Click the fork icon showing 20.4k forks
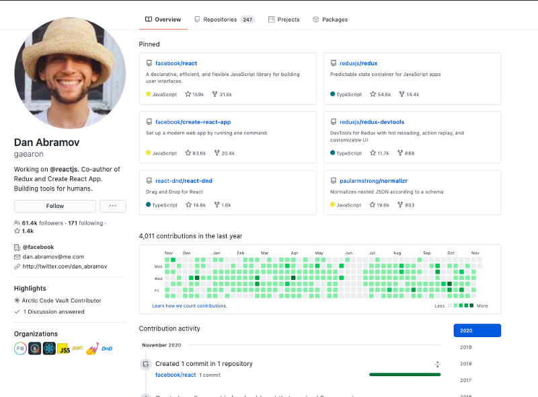 [217, 153]
